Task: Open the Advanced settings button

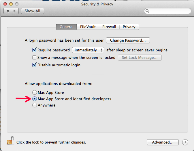Action: coord(163,142)
